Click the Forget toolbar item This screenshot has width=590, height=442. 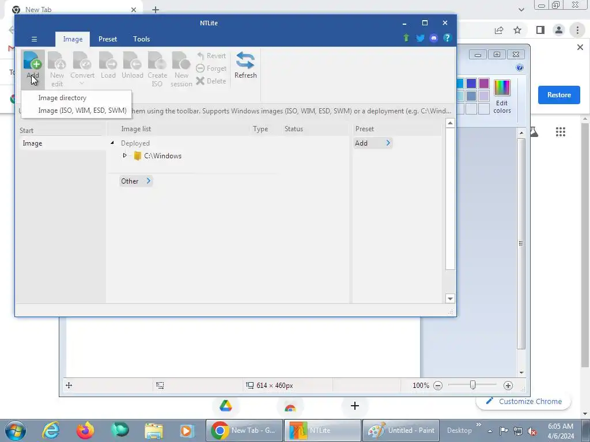pos(211,68)
